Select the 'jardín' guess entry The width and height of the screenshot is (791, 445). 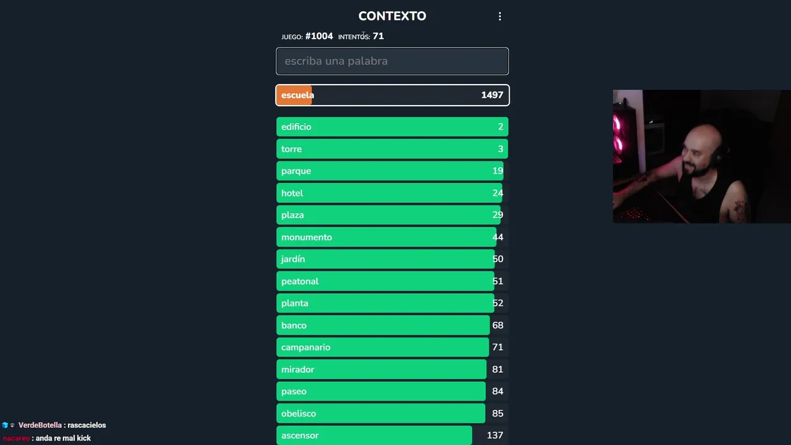click(392, 260)
